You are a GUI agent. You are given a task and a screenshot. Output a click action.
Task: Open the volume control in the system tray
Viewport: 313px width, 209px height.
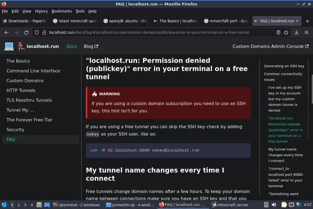pyautogui.click(x=274, y=205)
